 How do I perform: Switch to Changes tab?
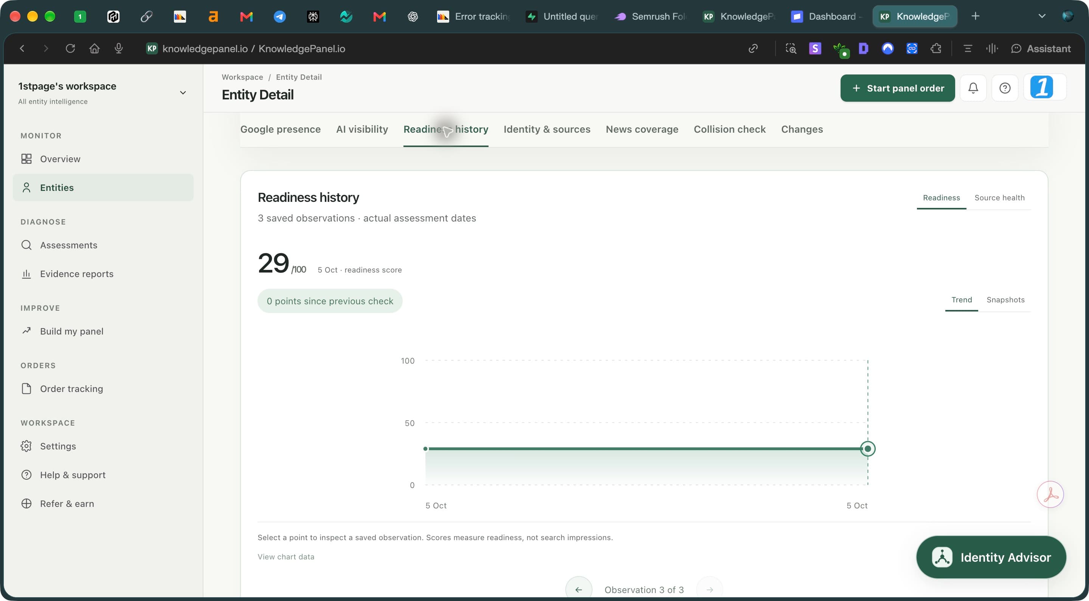(x=802, y=129)
